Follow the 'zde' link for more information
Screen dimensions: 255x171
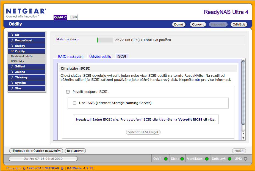pyautogui.click(x=197, y=80)
